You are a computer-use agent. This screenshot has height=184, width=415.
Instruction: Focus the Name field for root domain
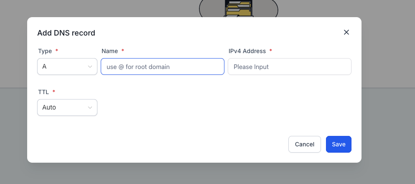163,66
